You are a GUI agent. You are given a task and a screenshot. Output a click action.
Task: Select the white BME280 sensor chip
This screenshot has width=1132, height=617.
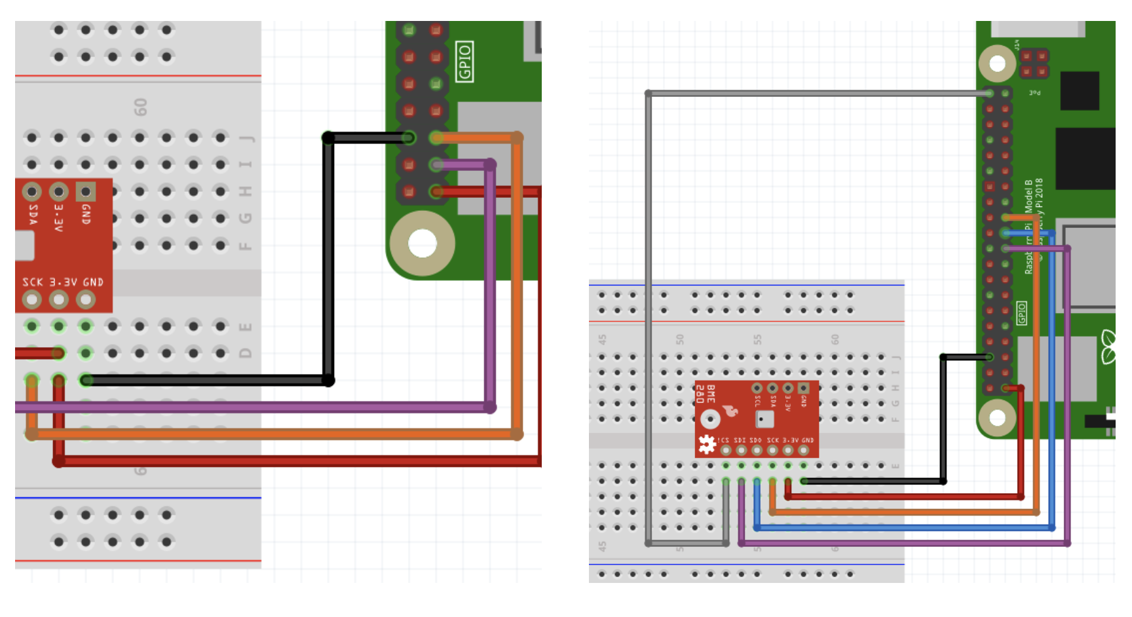[764, 419]
